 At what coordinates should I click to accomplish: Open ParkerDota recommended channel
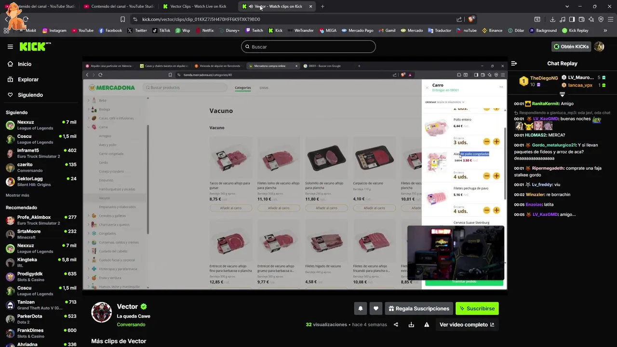(x=41, y=319)
